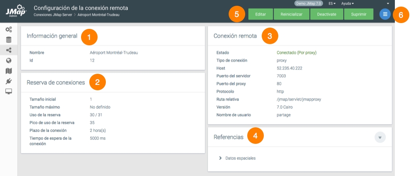411x176 pixels.
Task: Click the JMap Admin logo
Action: click(x=15, y=11)
